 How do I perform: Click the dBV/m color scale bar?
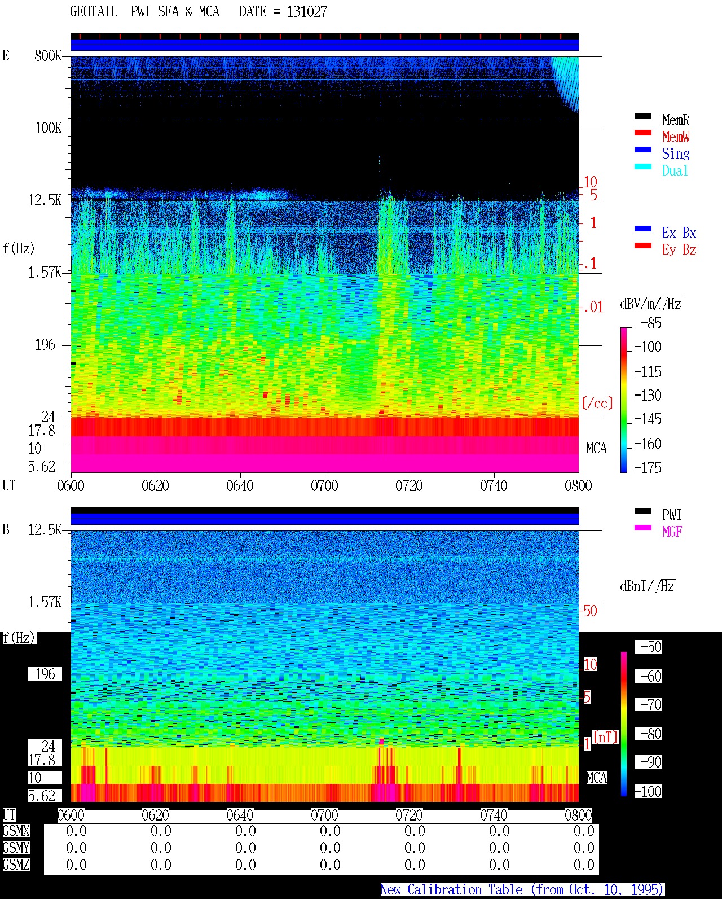tap(624, 400)
